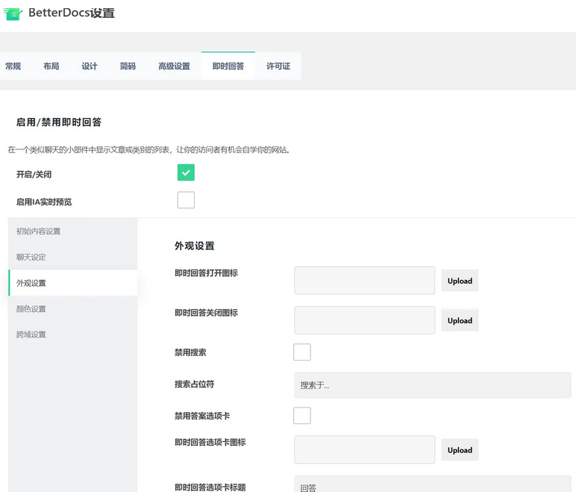Select the 即时回答 tab
This screenshot has height=492, width=576.
click(228, 66)
